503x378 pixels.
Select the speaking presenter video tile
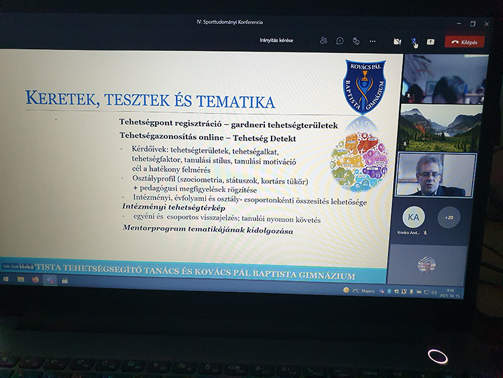coord(436,175)
